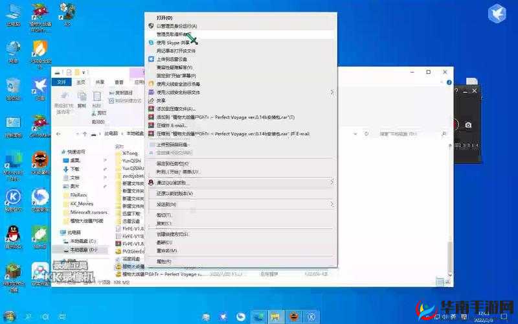Click the shield icon beside 以管理员身份运行(A)
The image size is (518, 324).
pyautogui.click(x=151, y=26)
